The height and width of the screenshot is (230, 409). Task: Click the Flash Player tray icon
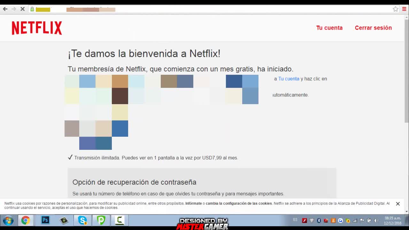(x=305, y=220)
